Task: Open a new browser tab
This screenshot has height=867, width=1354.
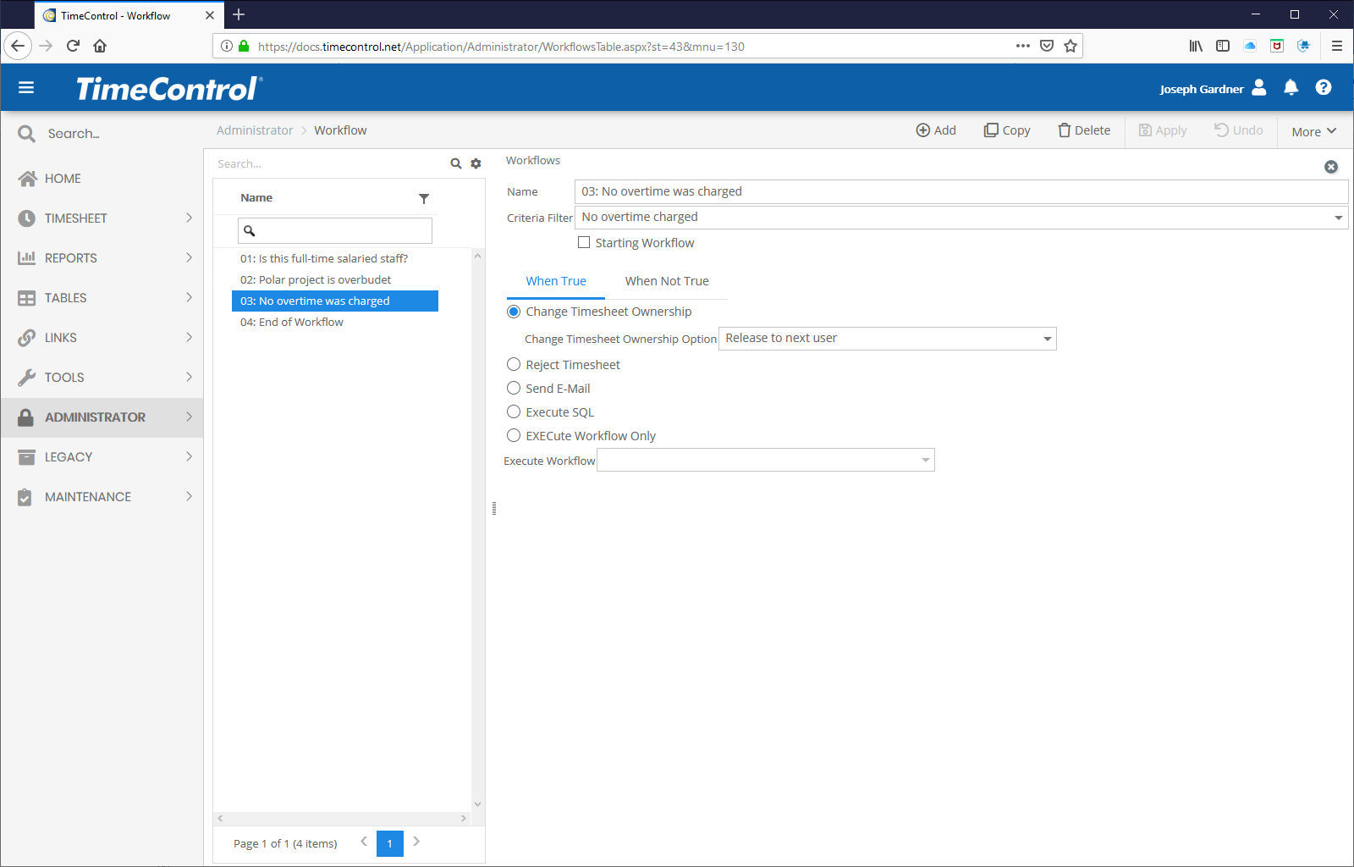Action: pyautogui.click(x=239, y=14)
